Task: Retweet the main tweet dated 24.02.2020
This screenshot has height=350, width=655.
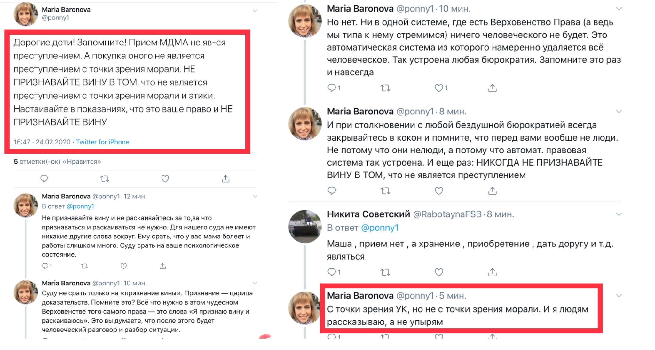Action: coord(105,179)
